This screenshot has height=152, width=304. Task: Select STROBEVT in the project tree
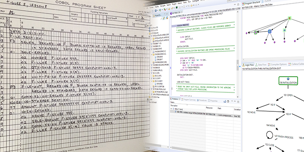pyautogui.click(x=160, y=59)
